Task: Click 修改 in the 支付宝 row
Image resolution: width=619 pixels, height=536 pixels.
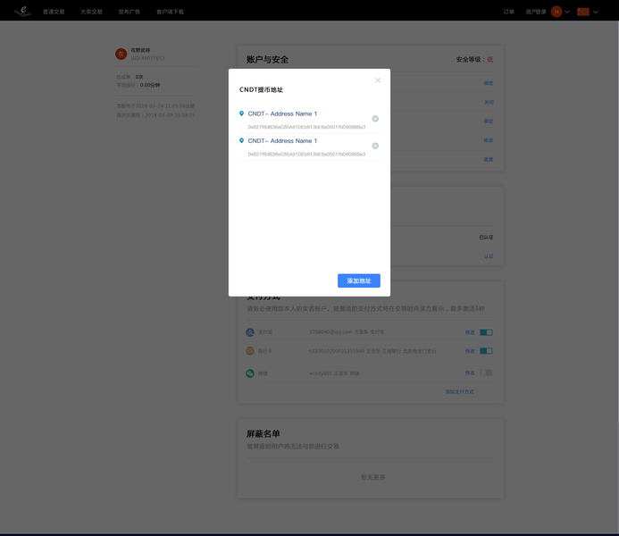Action: [470, 332]
